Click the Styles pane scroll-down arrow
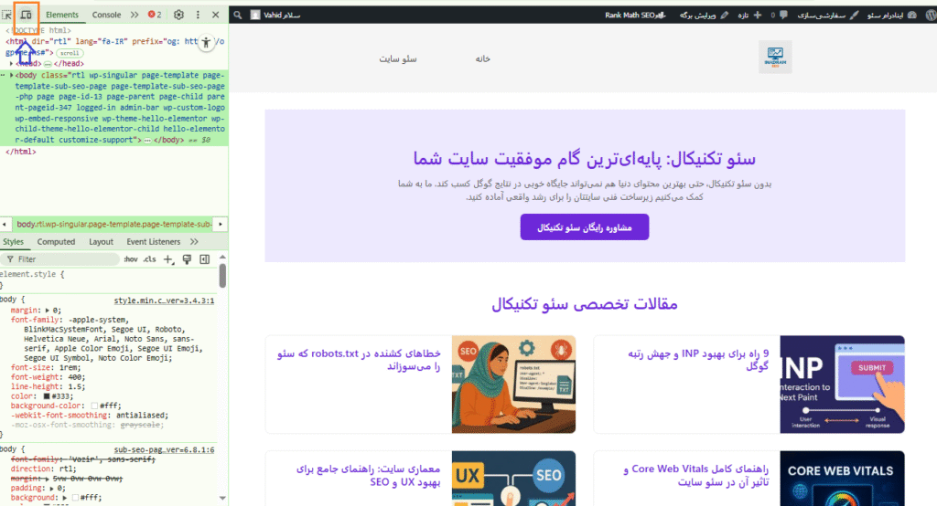 point(222,498)
